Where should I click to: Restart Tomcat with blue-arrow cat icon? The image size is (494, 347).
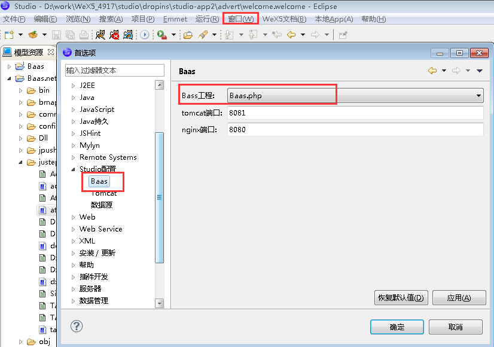(x=128, y=35)
